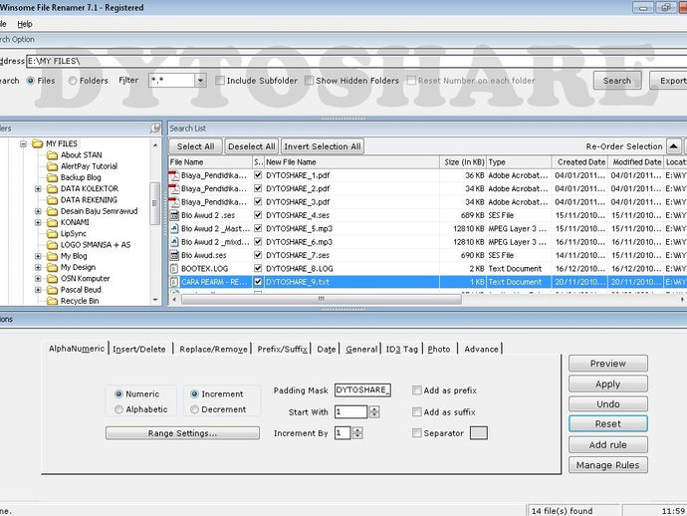Click the Separator character box
The width and height of the screenshot is (687, 516).
479,433
